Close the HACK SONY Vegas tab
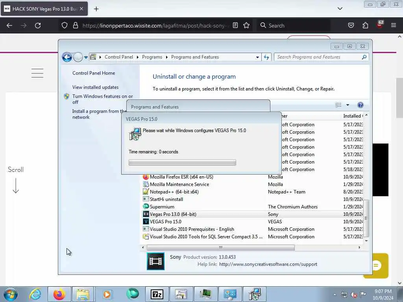 [81, 9]
